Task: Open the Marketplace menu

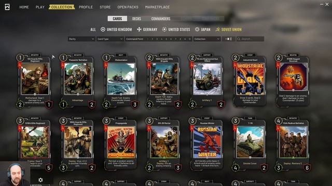Action: [157, 7]
